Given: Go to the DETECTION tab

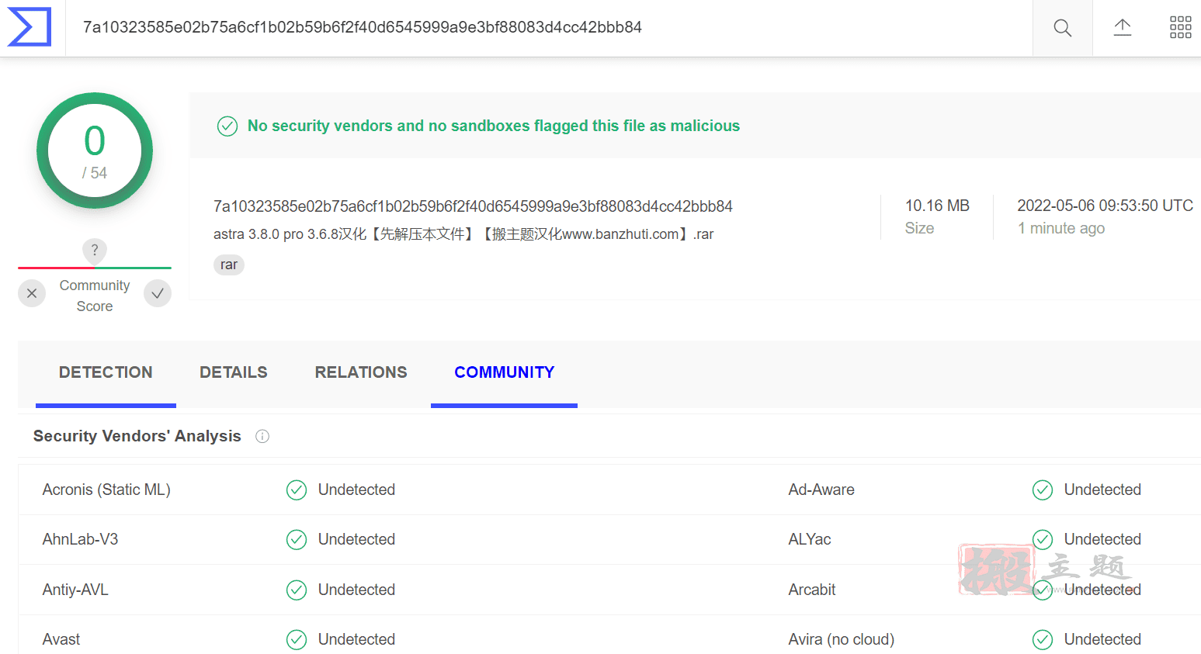Looking at the screenshot, I should point(106,372).
